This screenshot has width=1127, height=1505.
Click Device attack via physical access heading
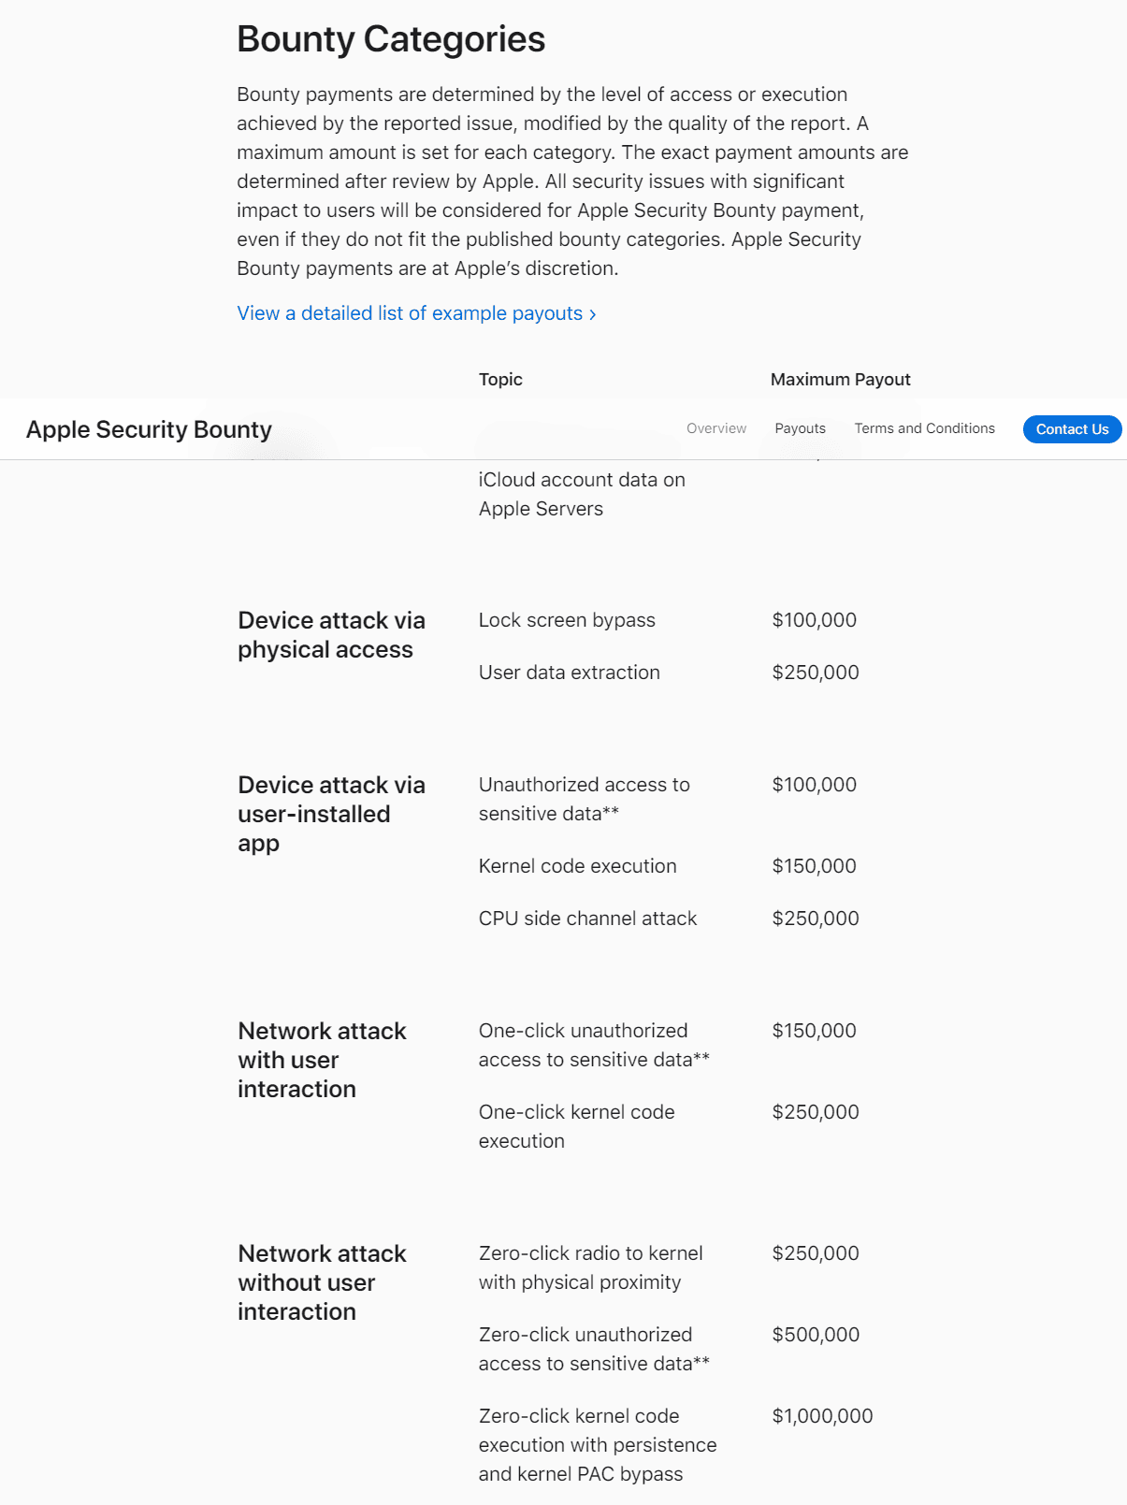pyautogui.click(x=331, y=635)
